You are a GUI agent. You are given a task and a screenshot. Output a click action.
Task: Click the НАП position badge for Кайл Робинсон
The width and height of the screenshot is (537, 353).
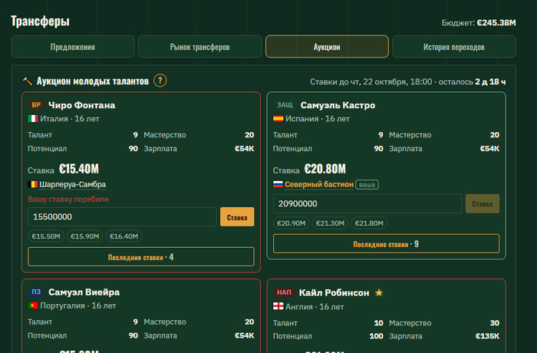[x=285, y=292]
